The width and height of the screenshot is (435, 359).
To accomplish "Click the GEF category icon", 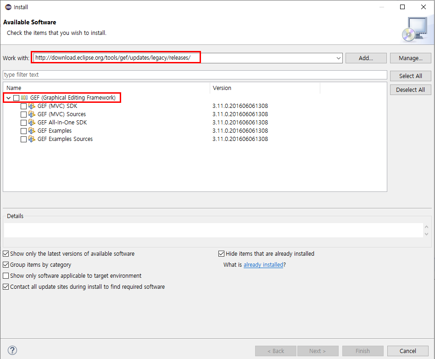I will coord(24,98).
